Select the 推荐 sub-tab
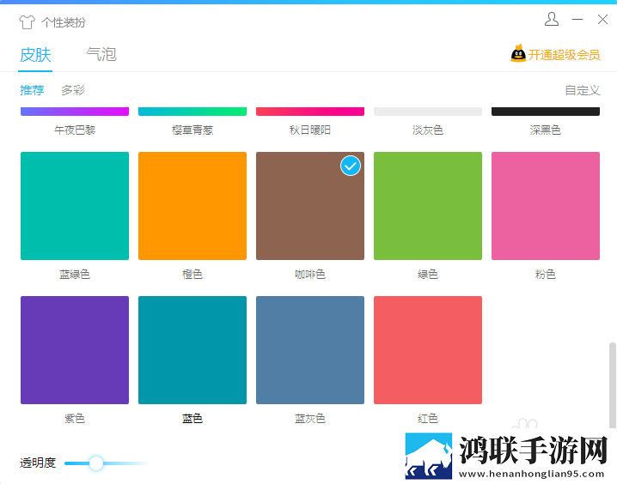The height and width of the screenshot is (484, 617). coord(32,90)
